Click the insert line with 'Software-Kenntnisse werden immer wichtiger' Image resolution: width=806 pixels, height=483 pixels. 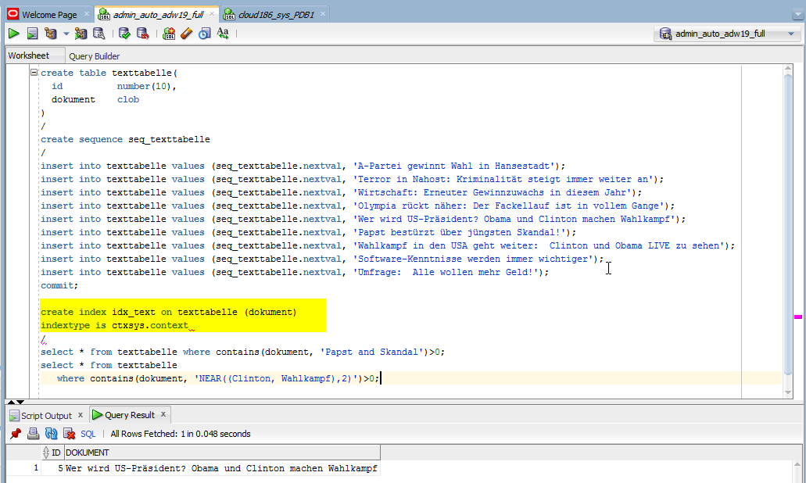point(322,259)
